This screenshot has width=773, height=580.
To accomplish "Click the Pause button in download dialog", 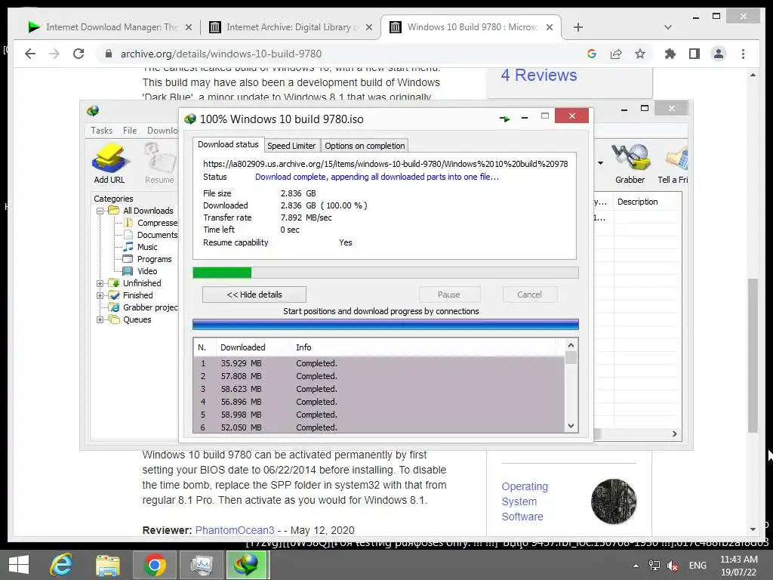I will (449, 295).
